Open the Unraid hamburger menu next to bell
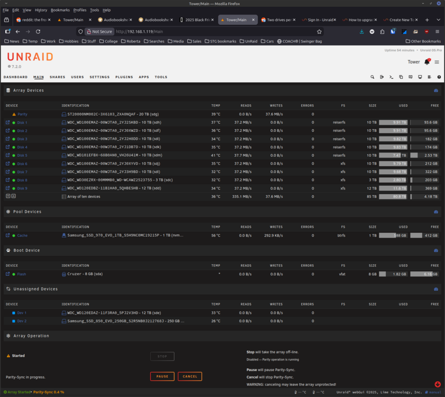 click(437, 62)
